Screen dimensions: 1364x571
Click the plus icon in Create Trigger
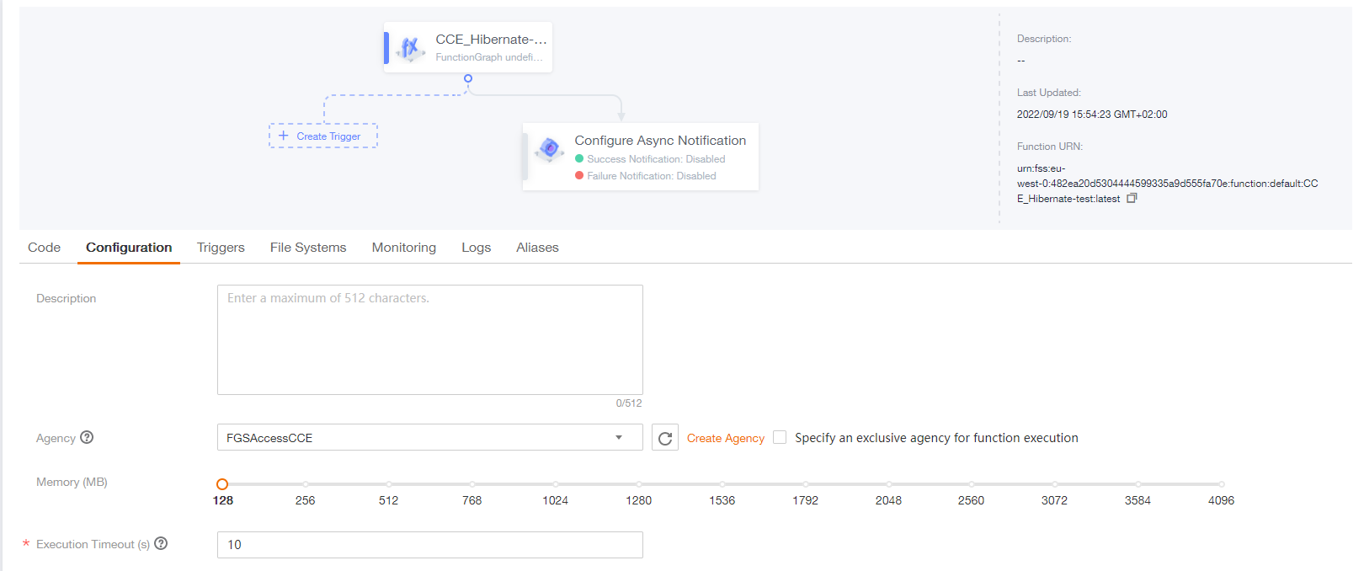pyautogui.click(x=283, y=136)
